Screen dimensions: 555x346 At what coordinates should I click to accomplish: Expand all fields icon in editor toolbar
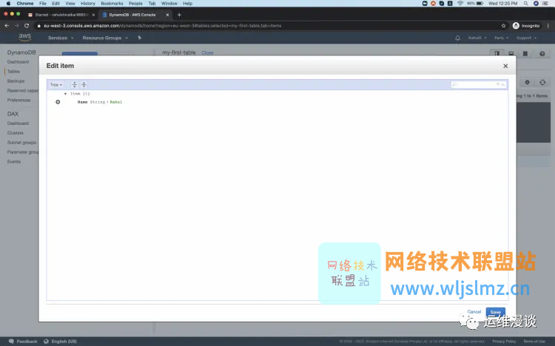coord(74,84)
